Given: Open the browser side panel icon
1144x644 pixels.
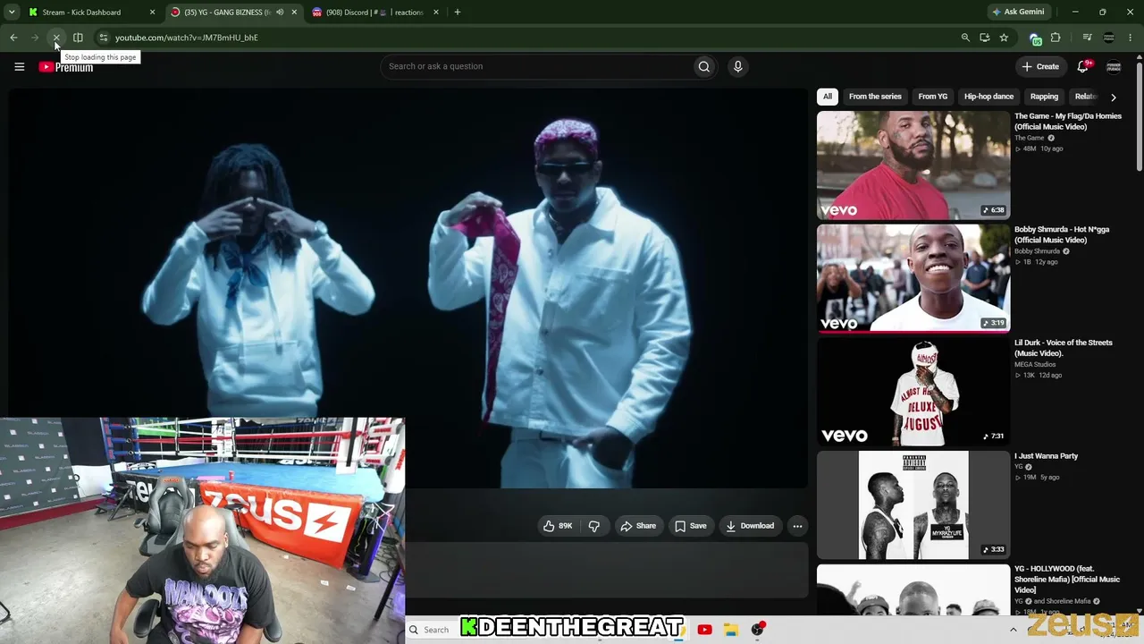Looking at the screenshot, I should pos(78,38).
